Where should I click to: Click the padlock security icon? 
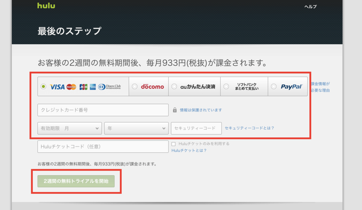(x=175, y=110)
